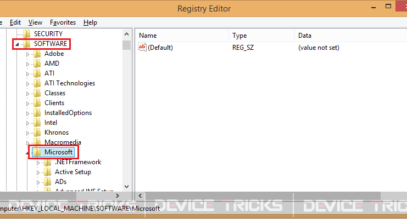
Task: Click the InstalledOptions folder icon
Action: tap(37, 113)
